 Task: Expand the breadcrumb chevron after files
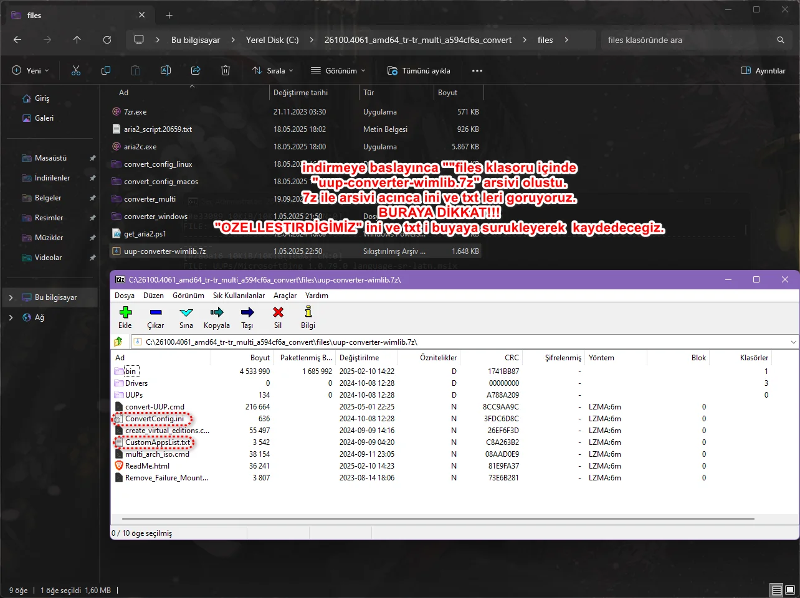(566, 40)
